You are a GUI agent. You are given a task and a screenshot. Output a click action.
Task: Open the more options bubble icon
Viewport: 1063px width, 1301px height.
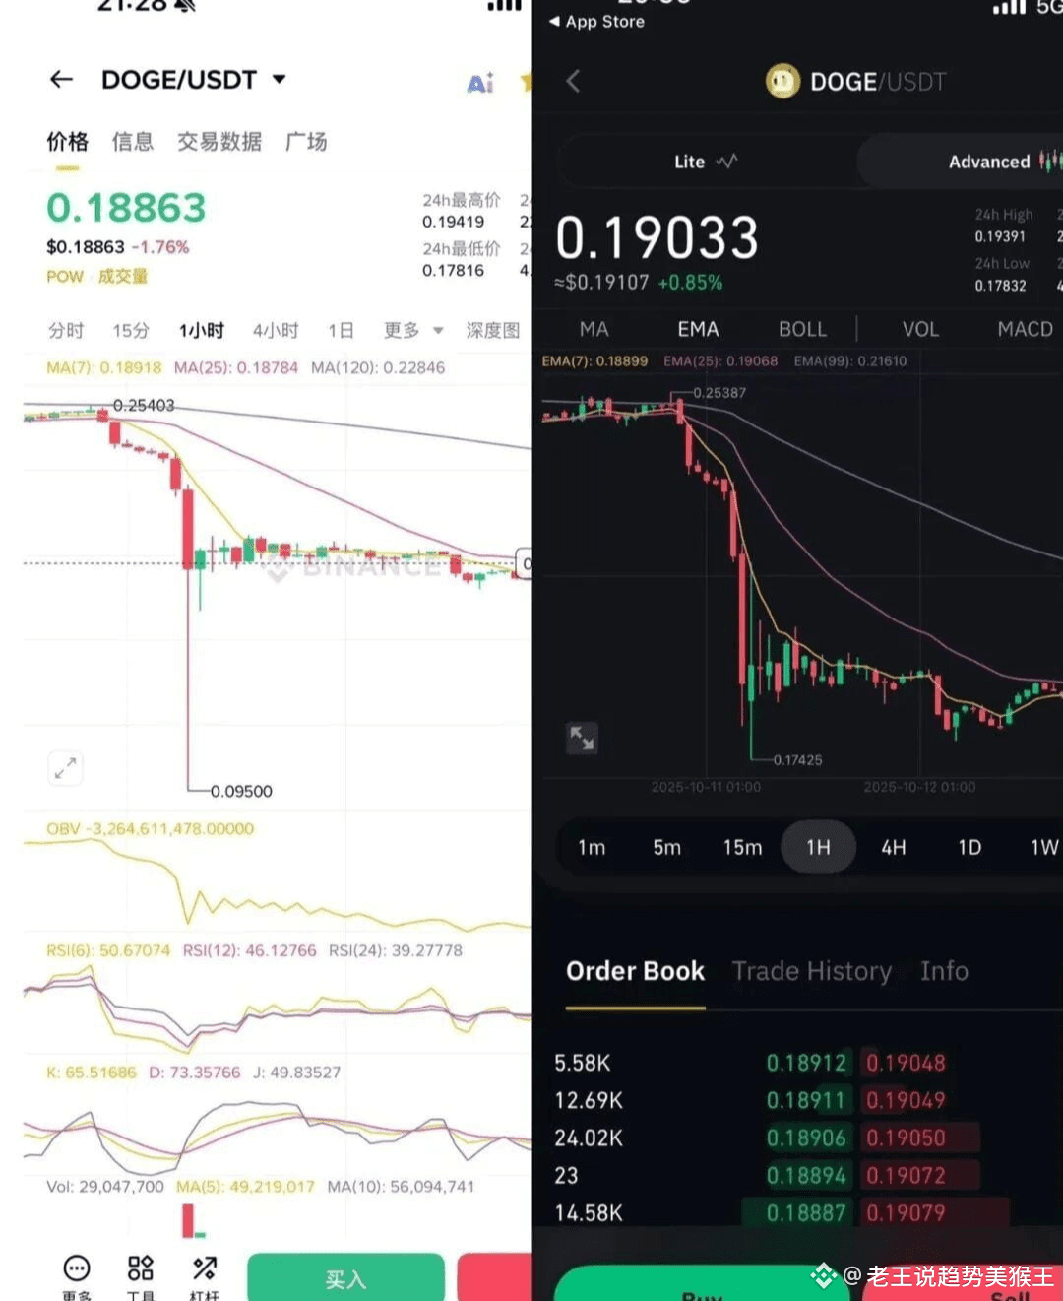pos(76,1268)
